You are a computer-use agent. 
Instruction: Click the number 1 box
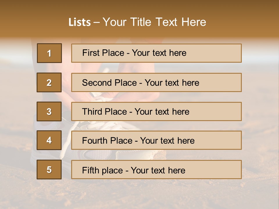click(49, 53)
